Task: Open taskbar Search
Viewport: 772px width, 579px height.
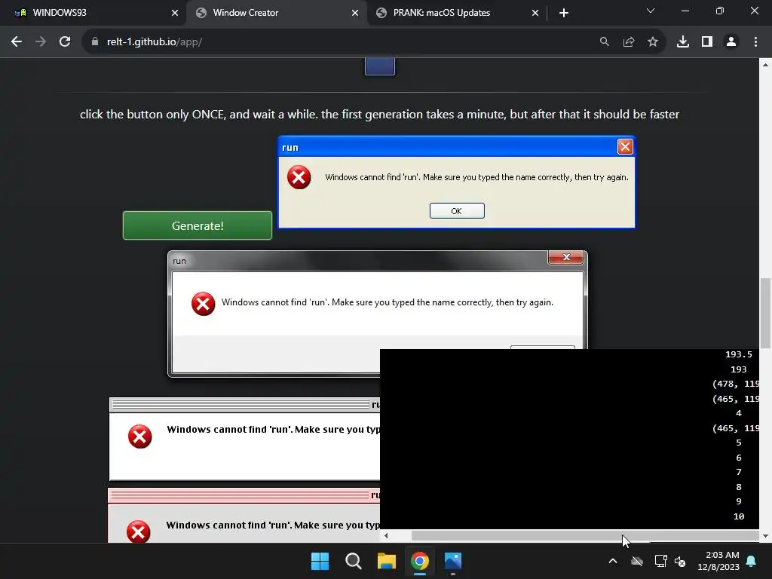Action: pos(353,561)
